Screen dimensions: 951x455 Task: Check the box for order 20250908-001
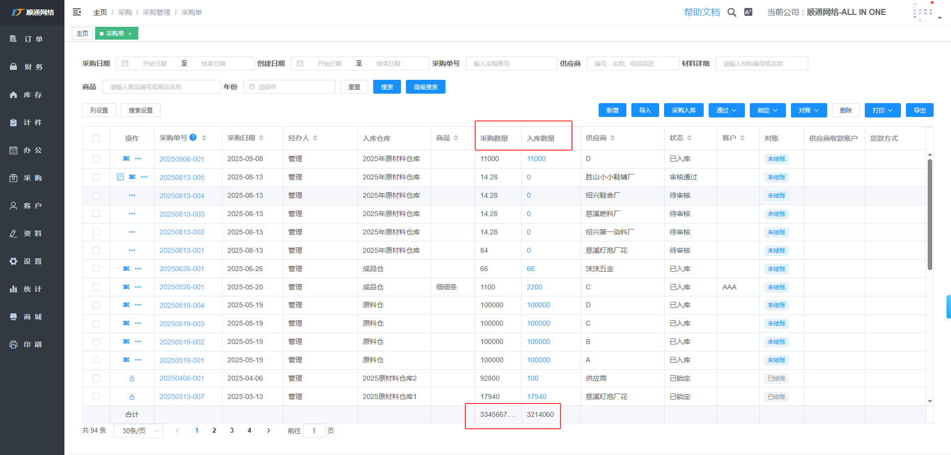click(x=96, y=159)
